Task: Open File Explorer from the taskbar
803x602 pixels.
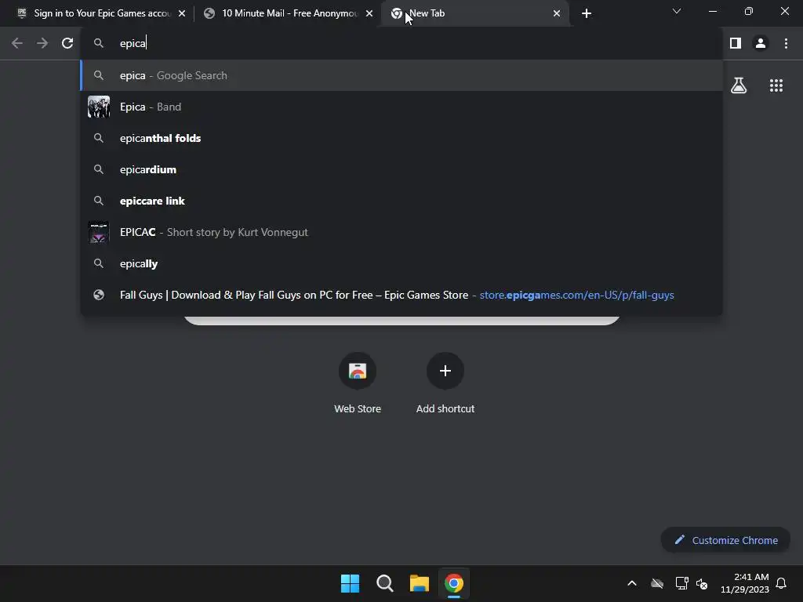Action: pos(420,583)
